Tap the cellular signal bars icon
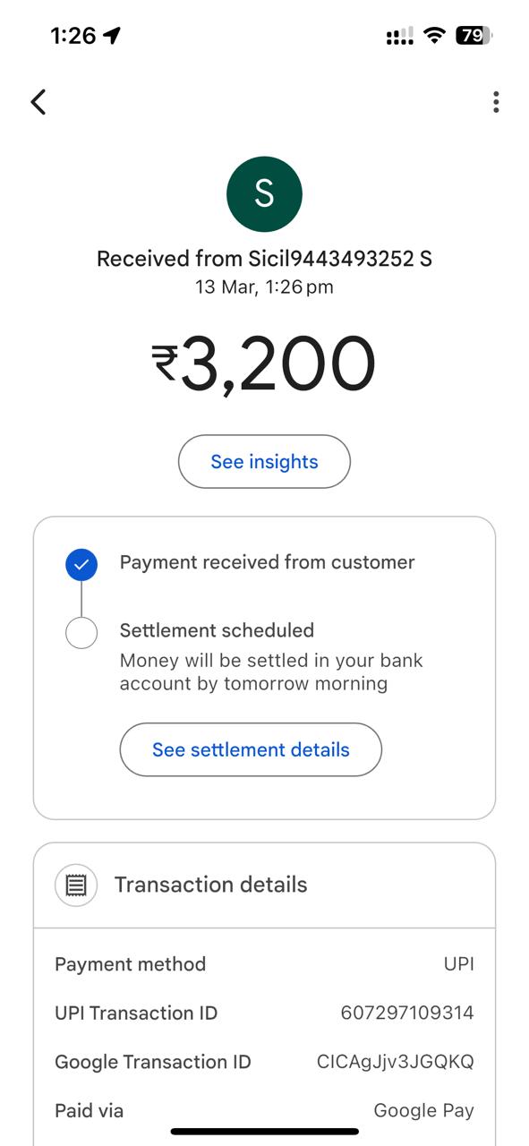The height and width of the screenshot is (1146, 529). click(399, 36)
